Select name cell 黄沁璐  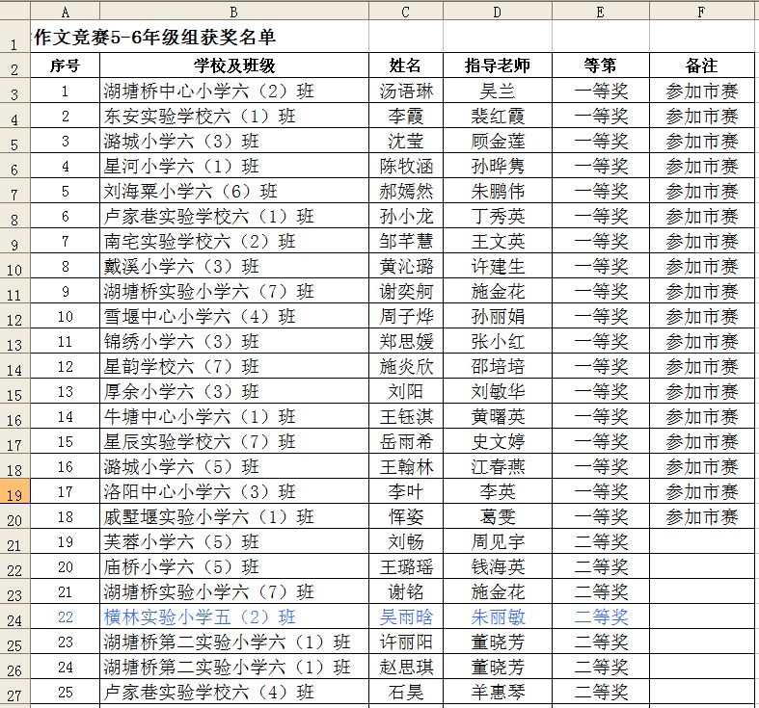pos(406,266)
